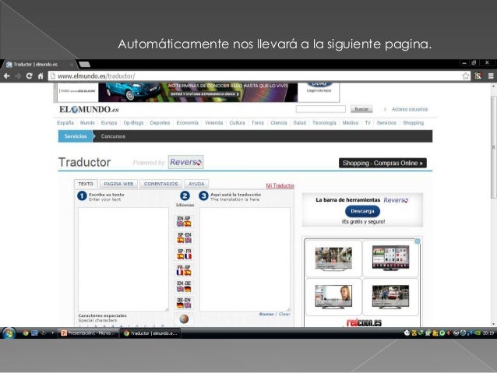Open the Shopping navigation section

click(413, 122)
